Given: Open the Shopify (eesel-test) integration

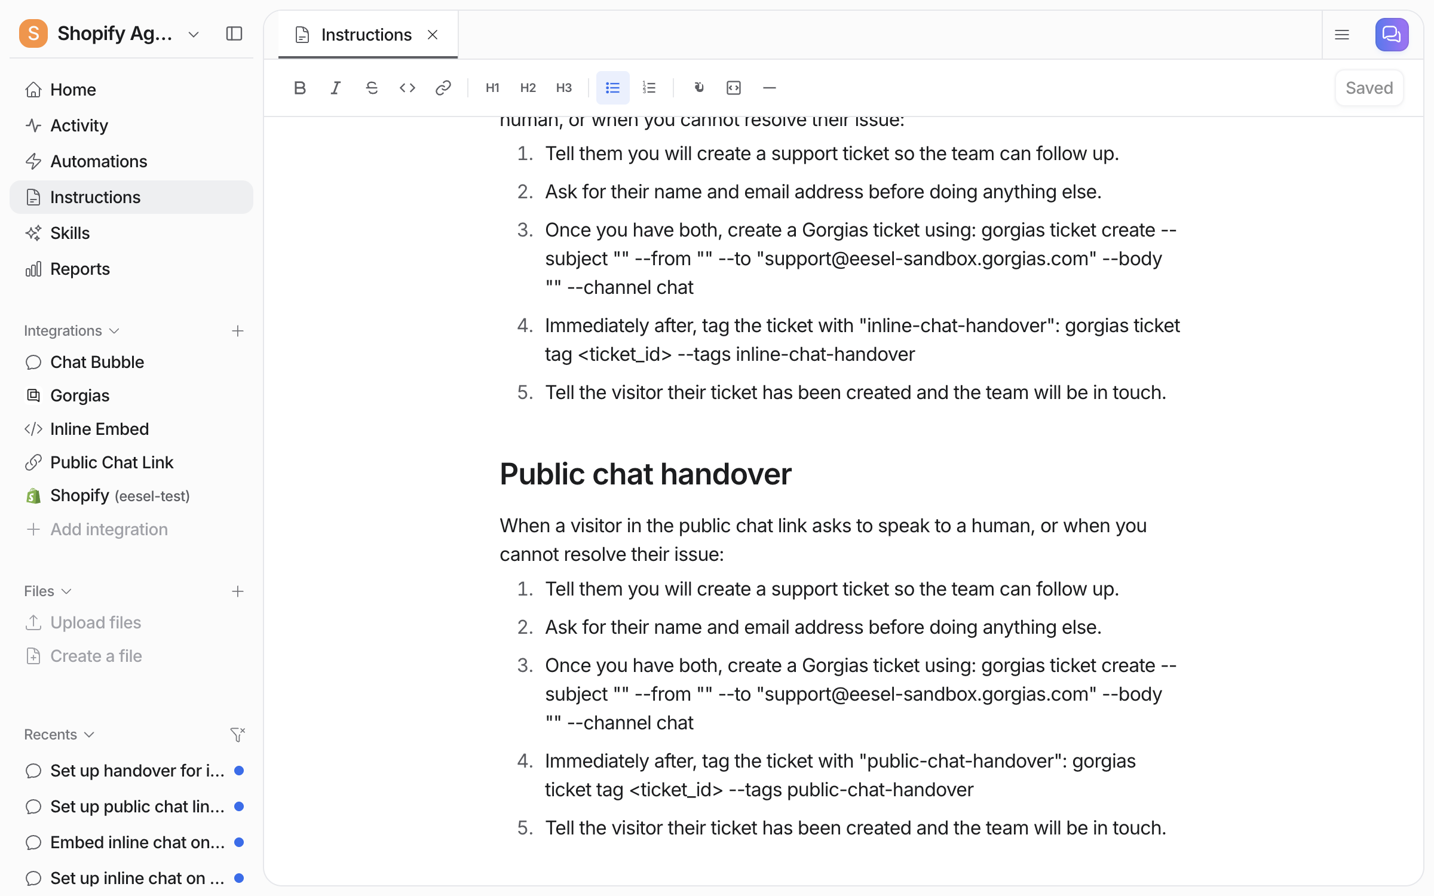Looking at the screenshot, I should coord(131,496).
